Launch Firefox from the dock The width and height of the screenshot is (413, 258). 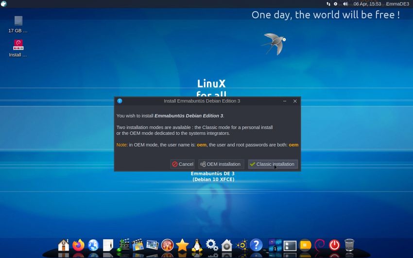(x=78, y=245)
